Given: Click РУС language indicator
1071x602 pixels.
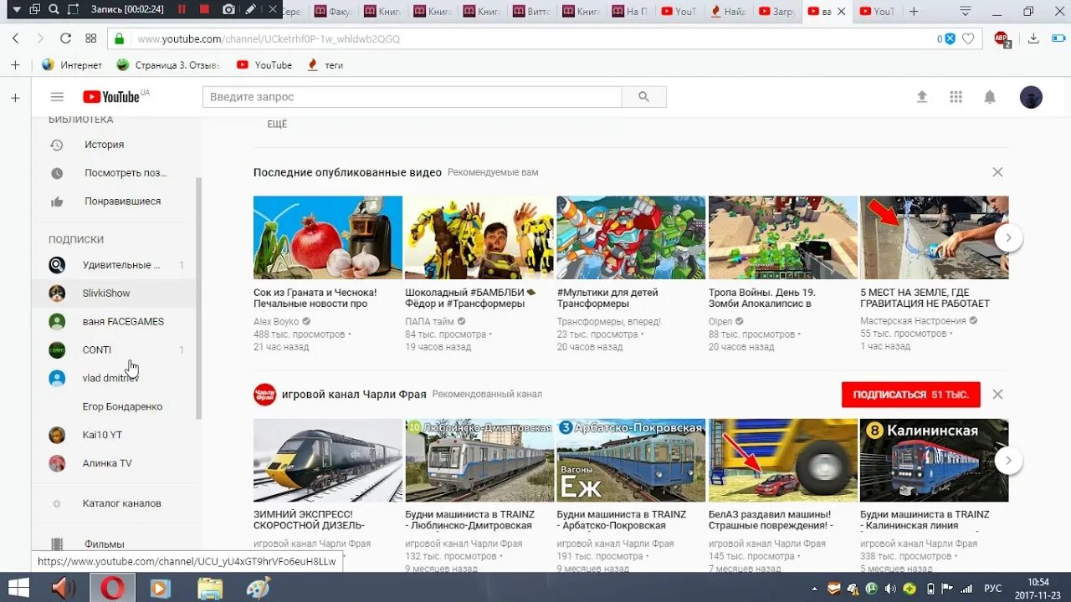Looking at the screenshot, I should [993, 589].
